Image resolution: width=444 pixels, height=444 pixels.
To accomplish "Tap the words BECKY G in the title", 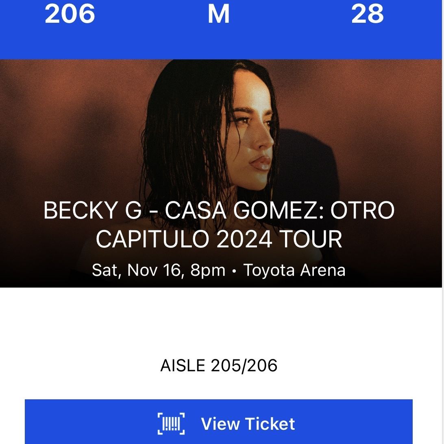I will pyautogui.click(x=93, y=210).
